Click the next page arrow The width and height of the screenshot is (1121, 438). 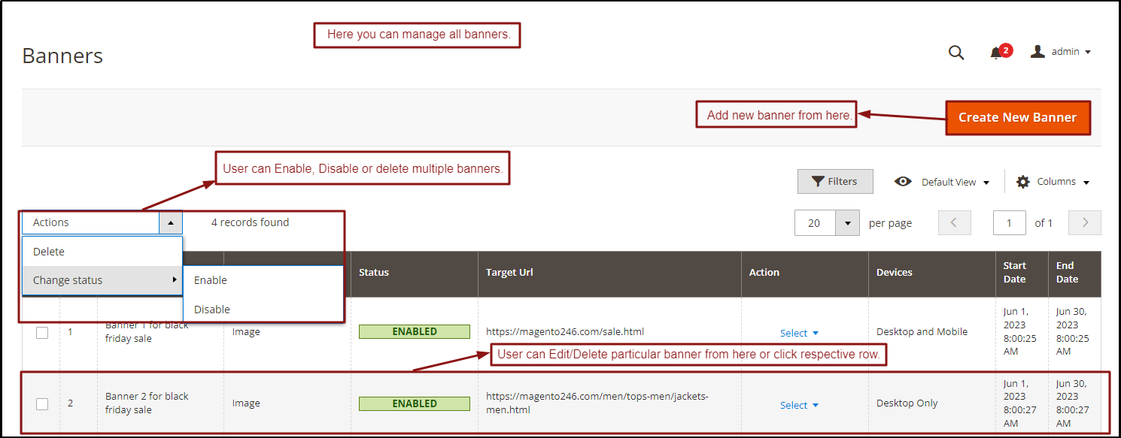coord(1084,222)
